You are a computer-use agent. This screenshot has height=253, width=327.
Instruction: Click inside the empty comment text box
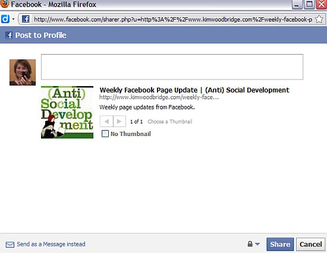(x=172, y=67)
